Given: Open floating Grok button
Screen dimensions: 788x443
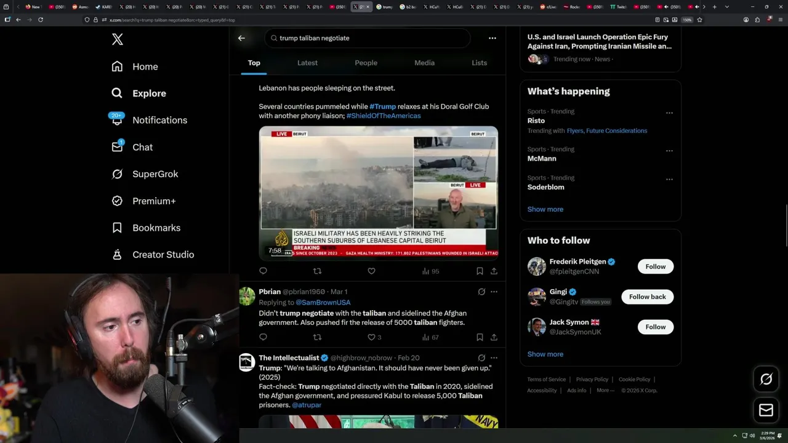Looking at the screenshot, I should coord(766,380).
